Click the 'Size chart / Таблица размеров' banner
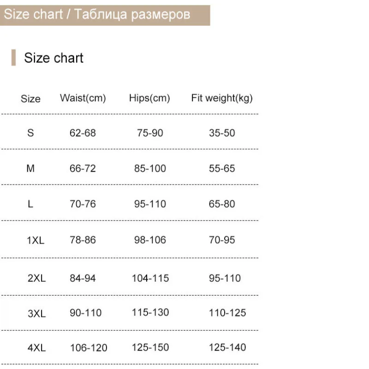 105,14
